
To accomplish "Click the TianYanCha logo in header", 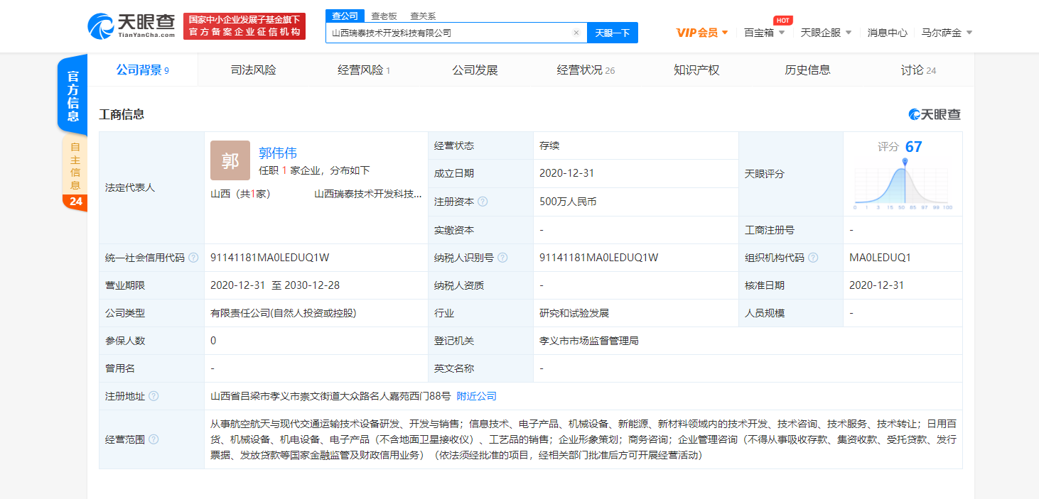I will [131, 26].
